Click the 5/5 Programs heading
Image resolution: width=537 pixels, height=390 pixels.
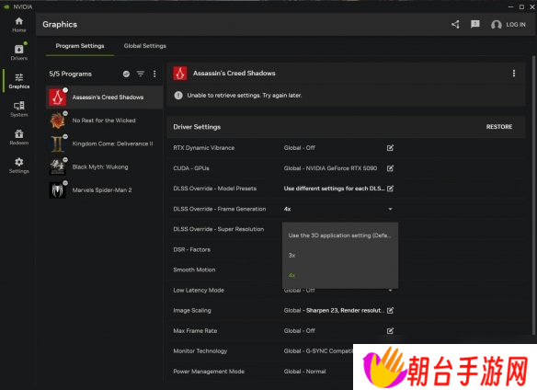click(x=70, y=74)
